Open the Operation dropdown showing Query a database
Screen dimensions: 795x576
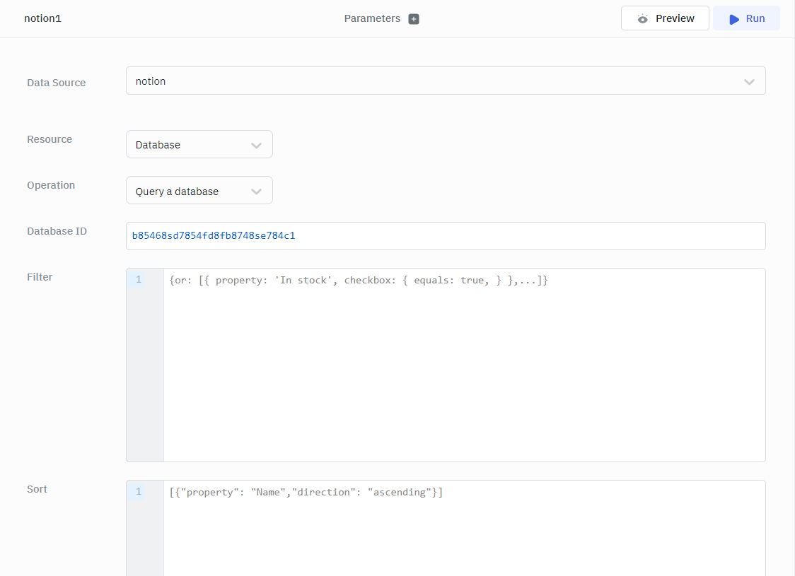point(199,191)
